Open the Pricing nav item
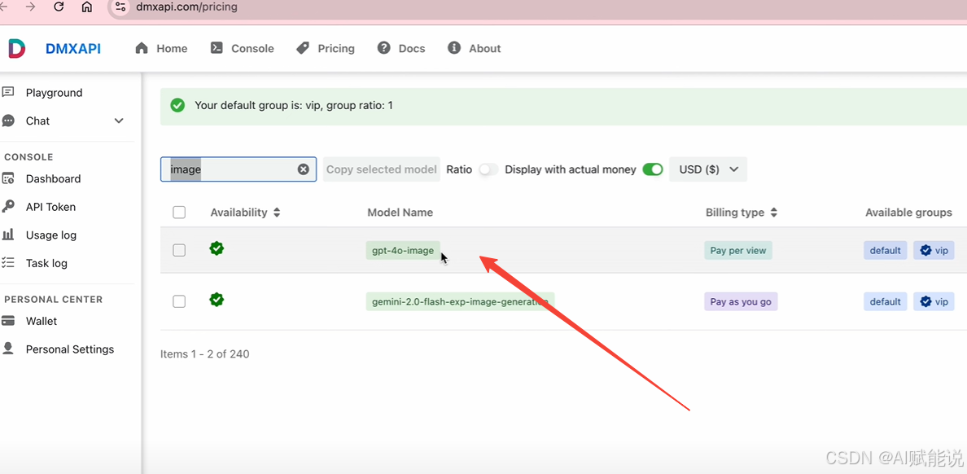The width and height of the screenshot is (967, 474). (326, 48)
